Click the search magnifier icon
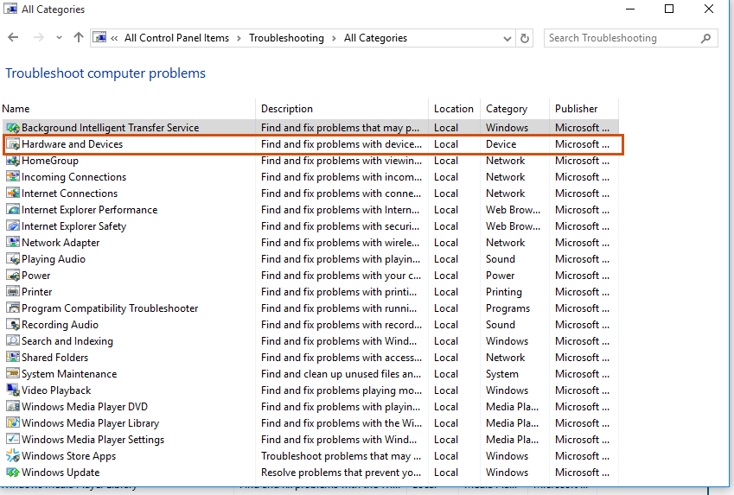734x495 pixels. pyautogui.click(x=705, y=38)
